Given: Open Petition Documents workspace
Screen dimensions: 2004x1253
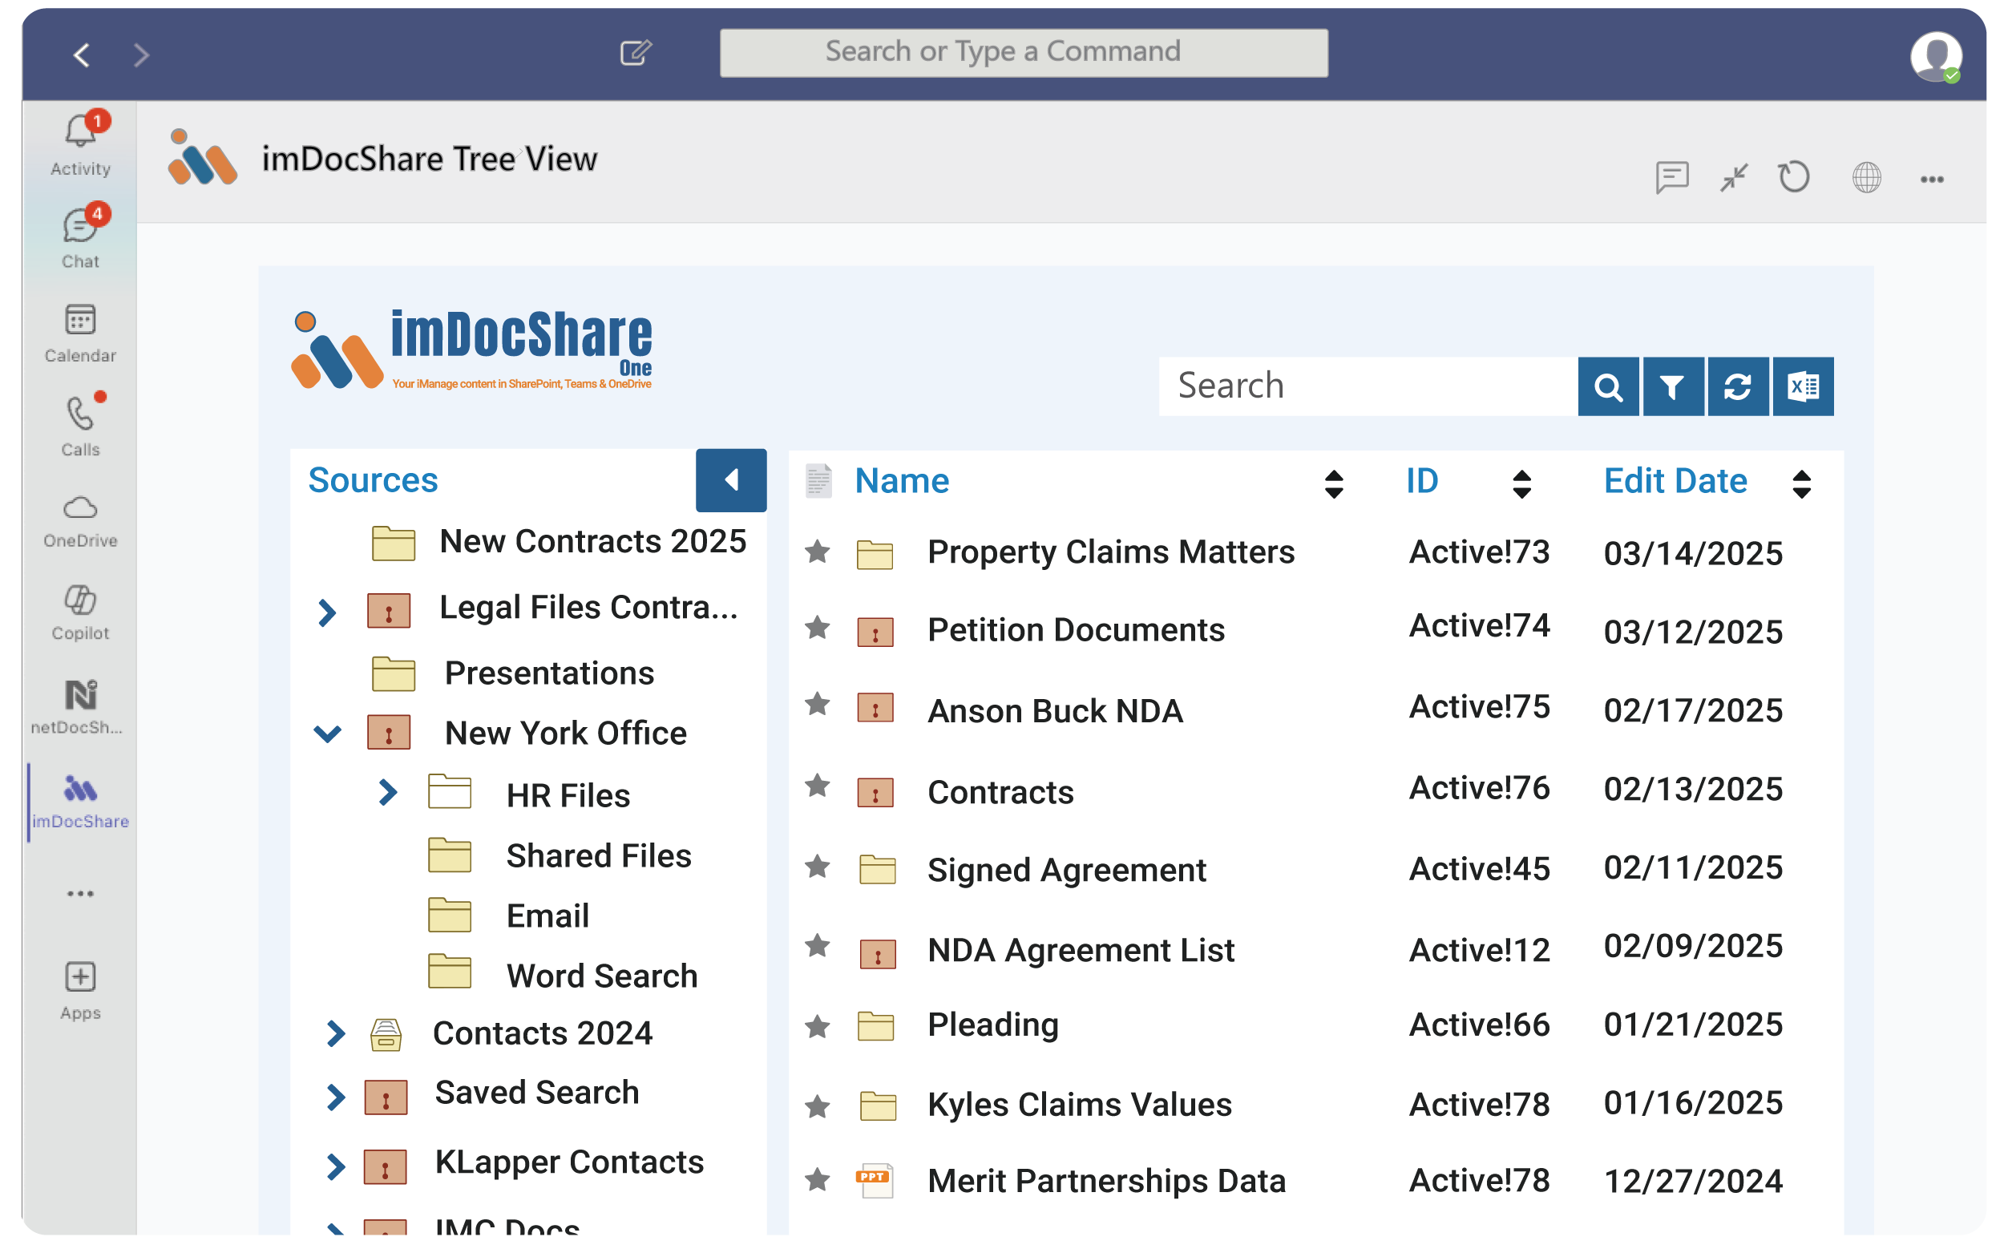Looking at the screenshot, I should pos(1075,630).
